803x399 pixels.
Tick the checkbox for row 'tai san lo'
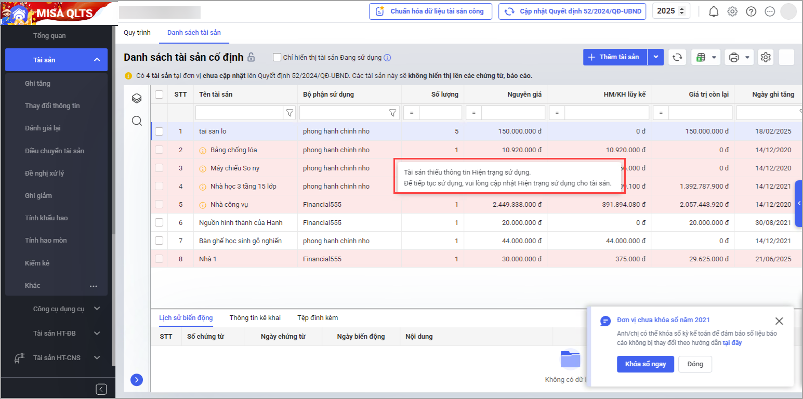(159, 131)
